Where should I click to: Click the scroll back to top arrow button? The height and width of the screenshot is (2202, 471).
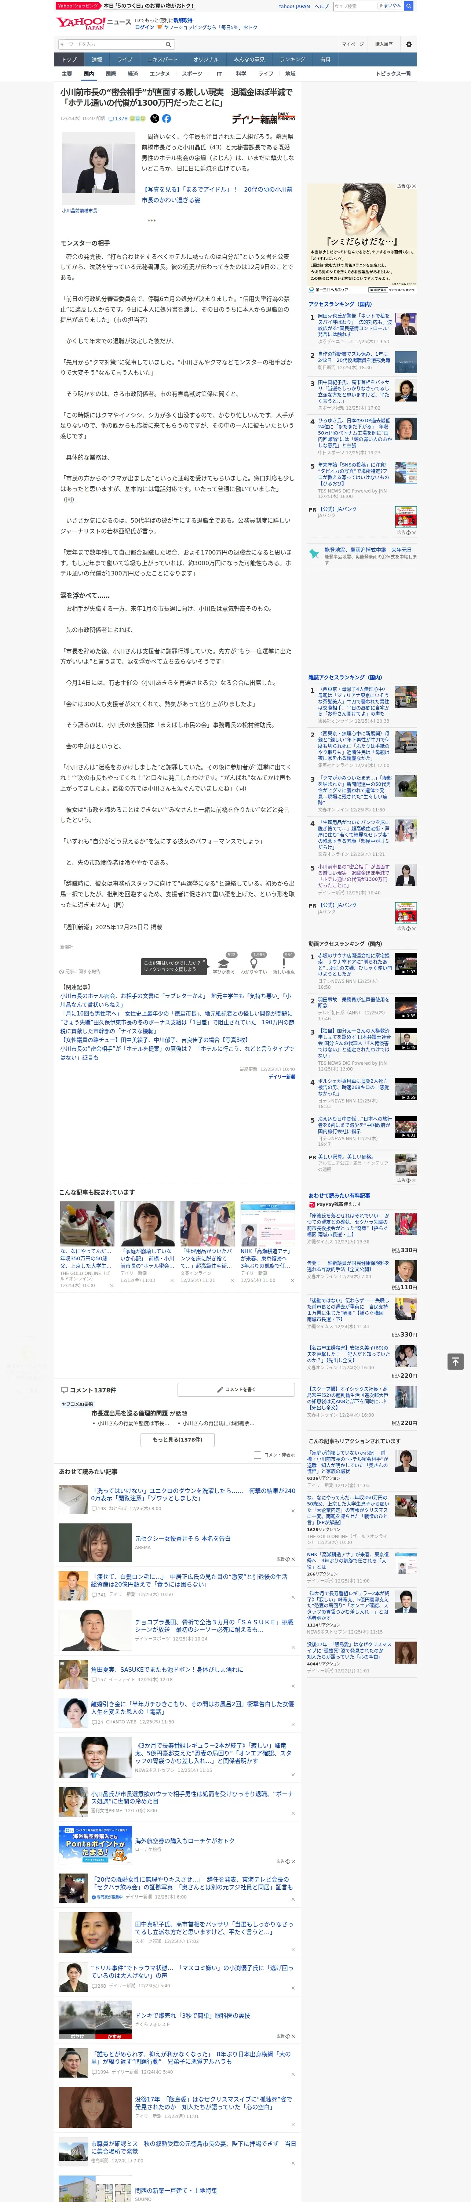(456, 1361)
